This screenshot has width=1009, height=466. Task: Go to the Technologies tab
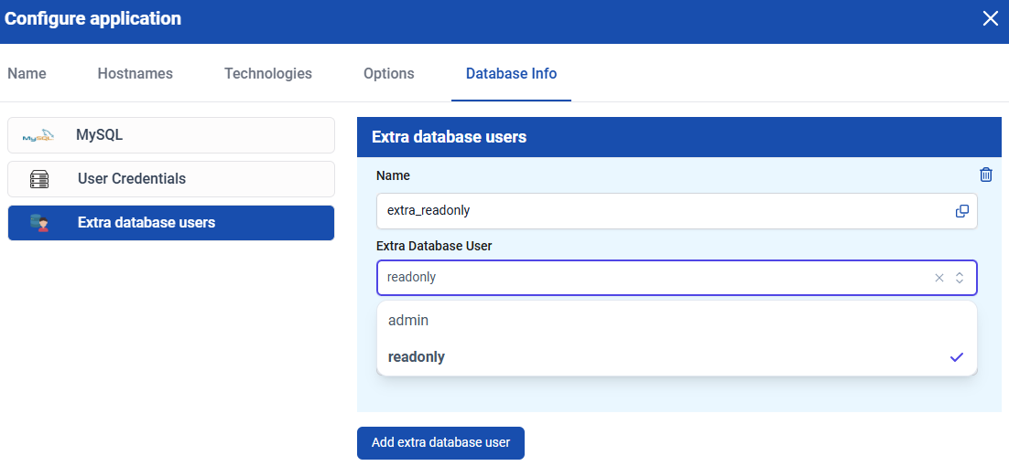click(x=267, y=74)
